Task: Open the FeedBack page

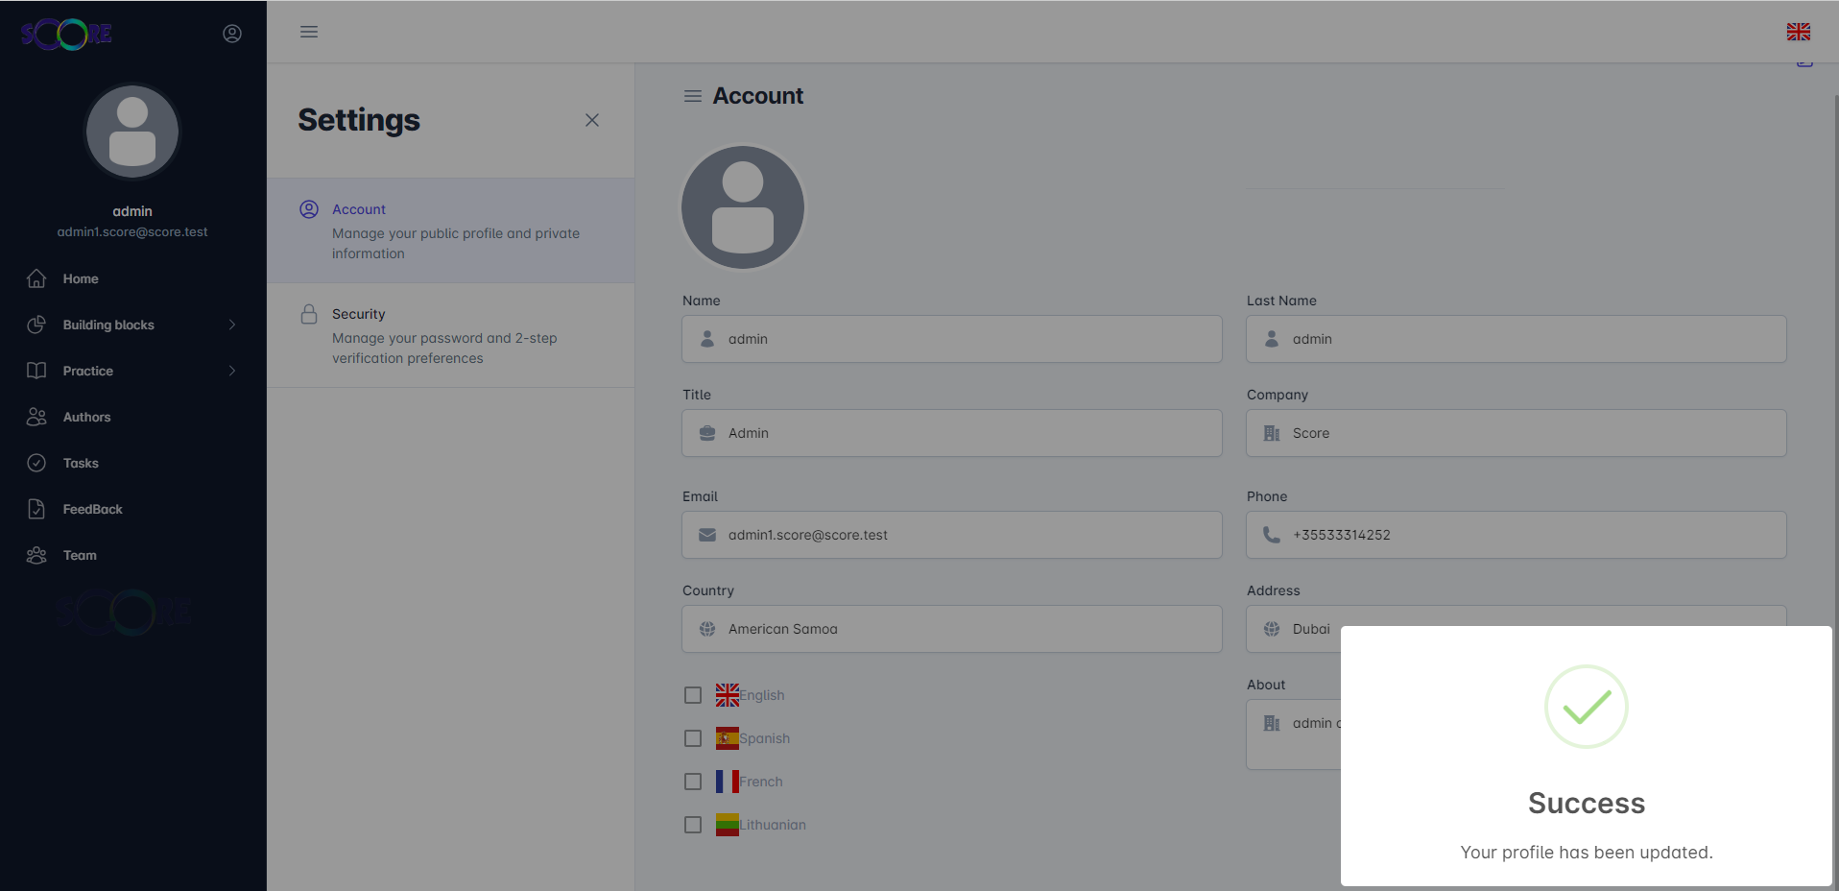Action: tap(92, 509)
